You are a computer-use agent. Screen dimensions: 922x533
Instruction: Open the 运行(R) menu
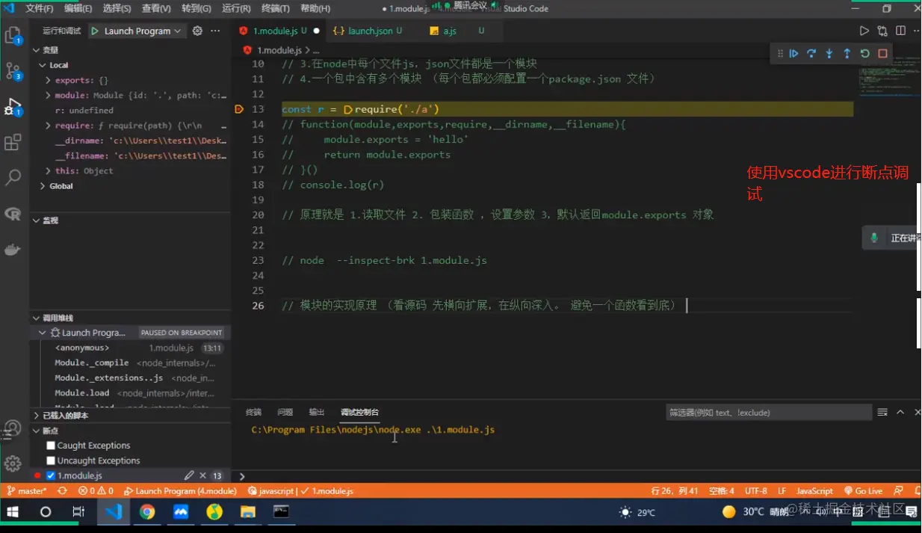pos(236,9)
